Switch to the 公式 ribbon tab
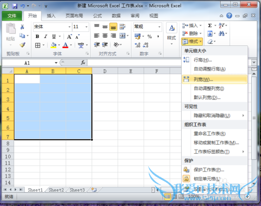261x206 pixels. pos(97,16)
